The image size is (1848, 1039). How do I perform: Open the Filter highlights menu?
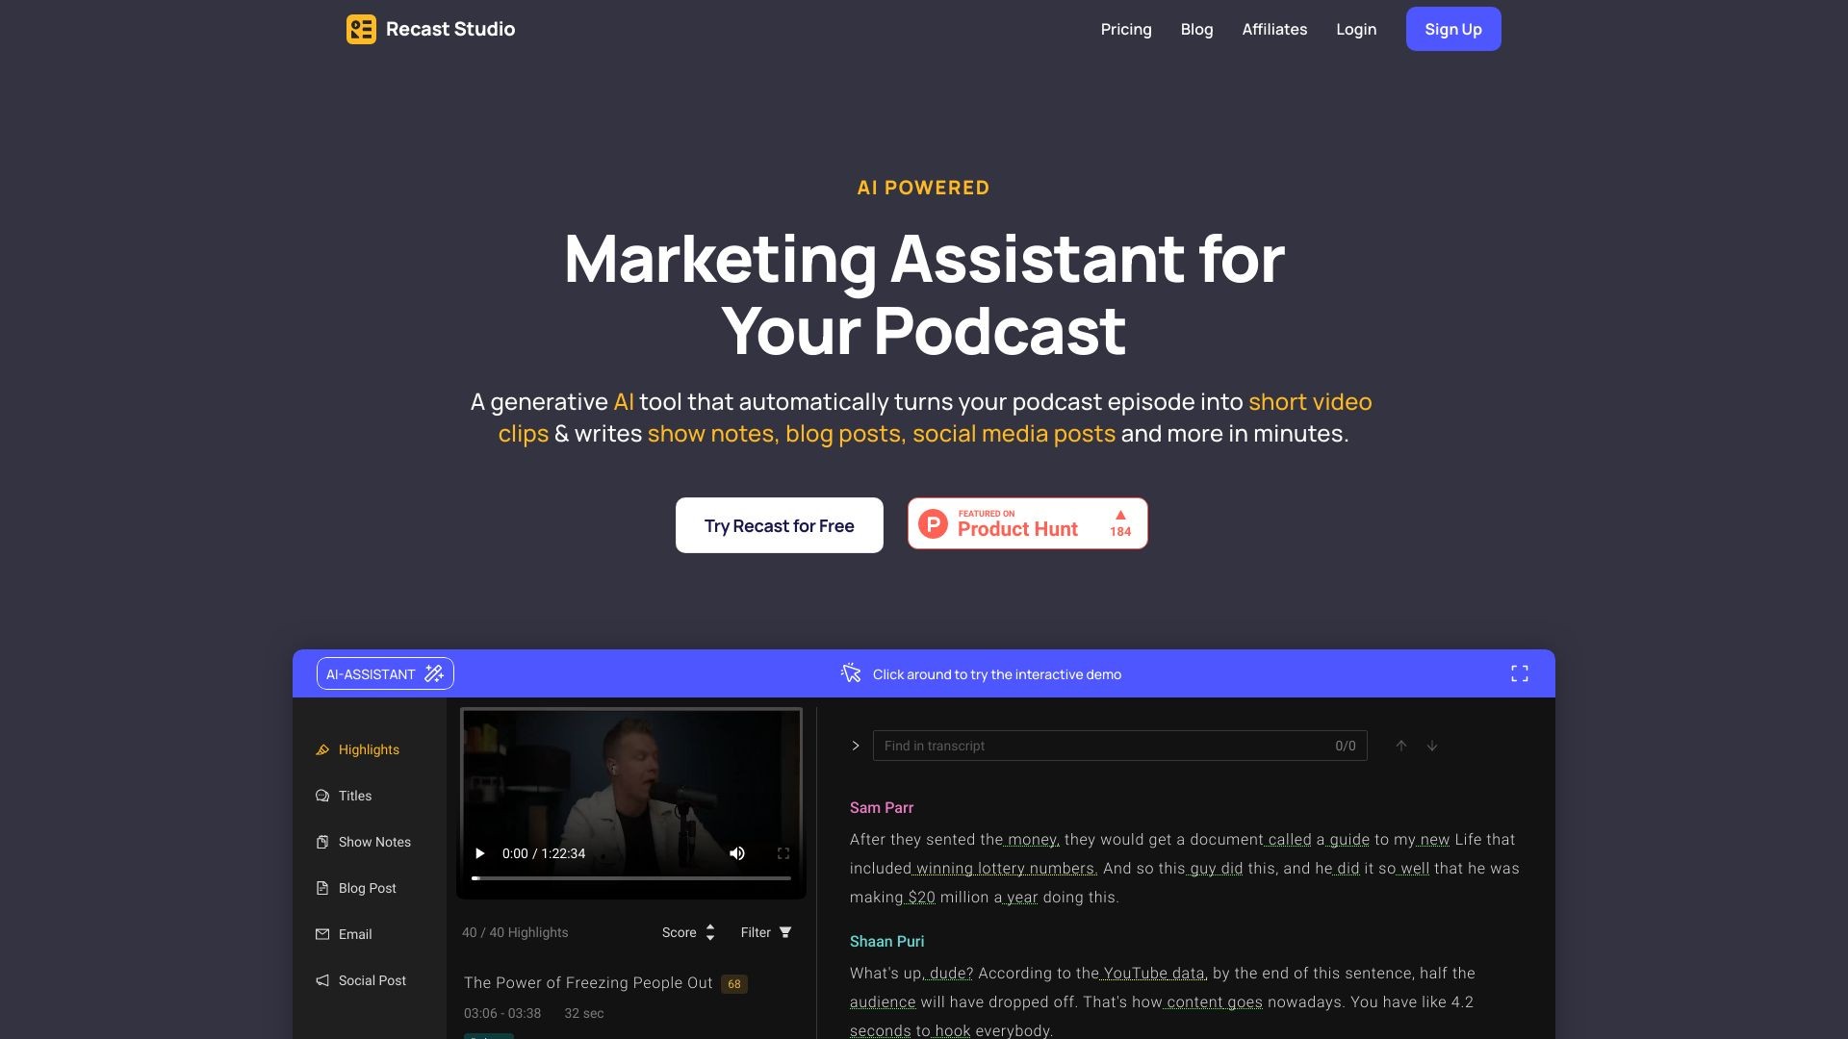[765, 932]
